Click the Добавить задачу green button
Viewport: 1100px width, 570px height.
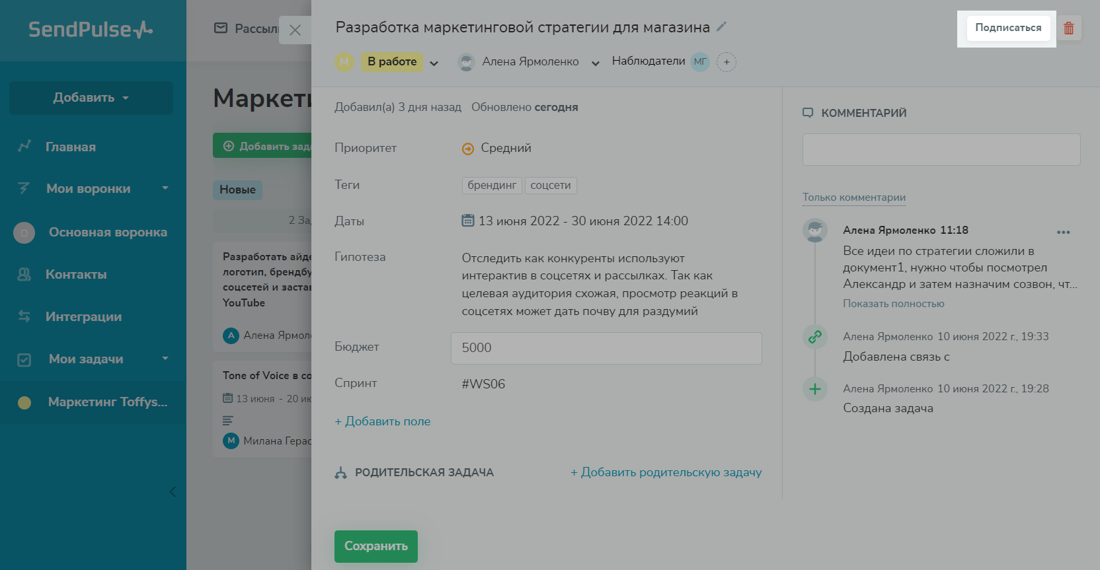tap(262, 146)
